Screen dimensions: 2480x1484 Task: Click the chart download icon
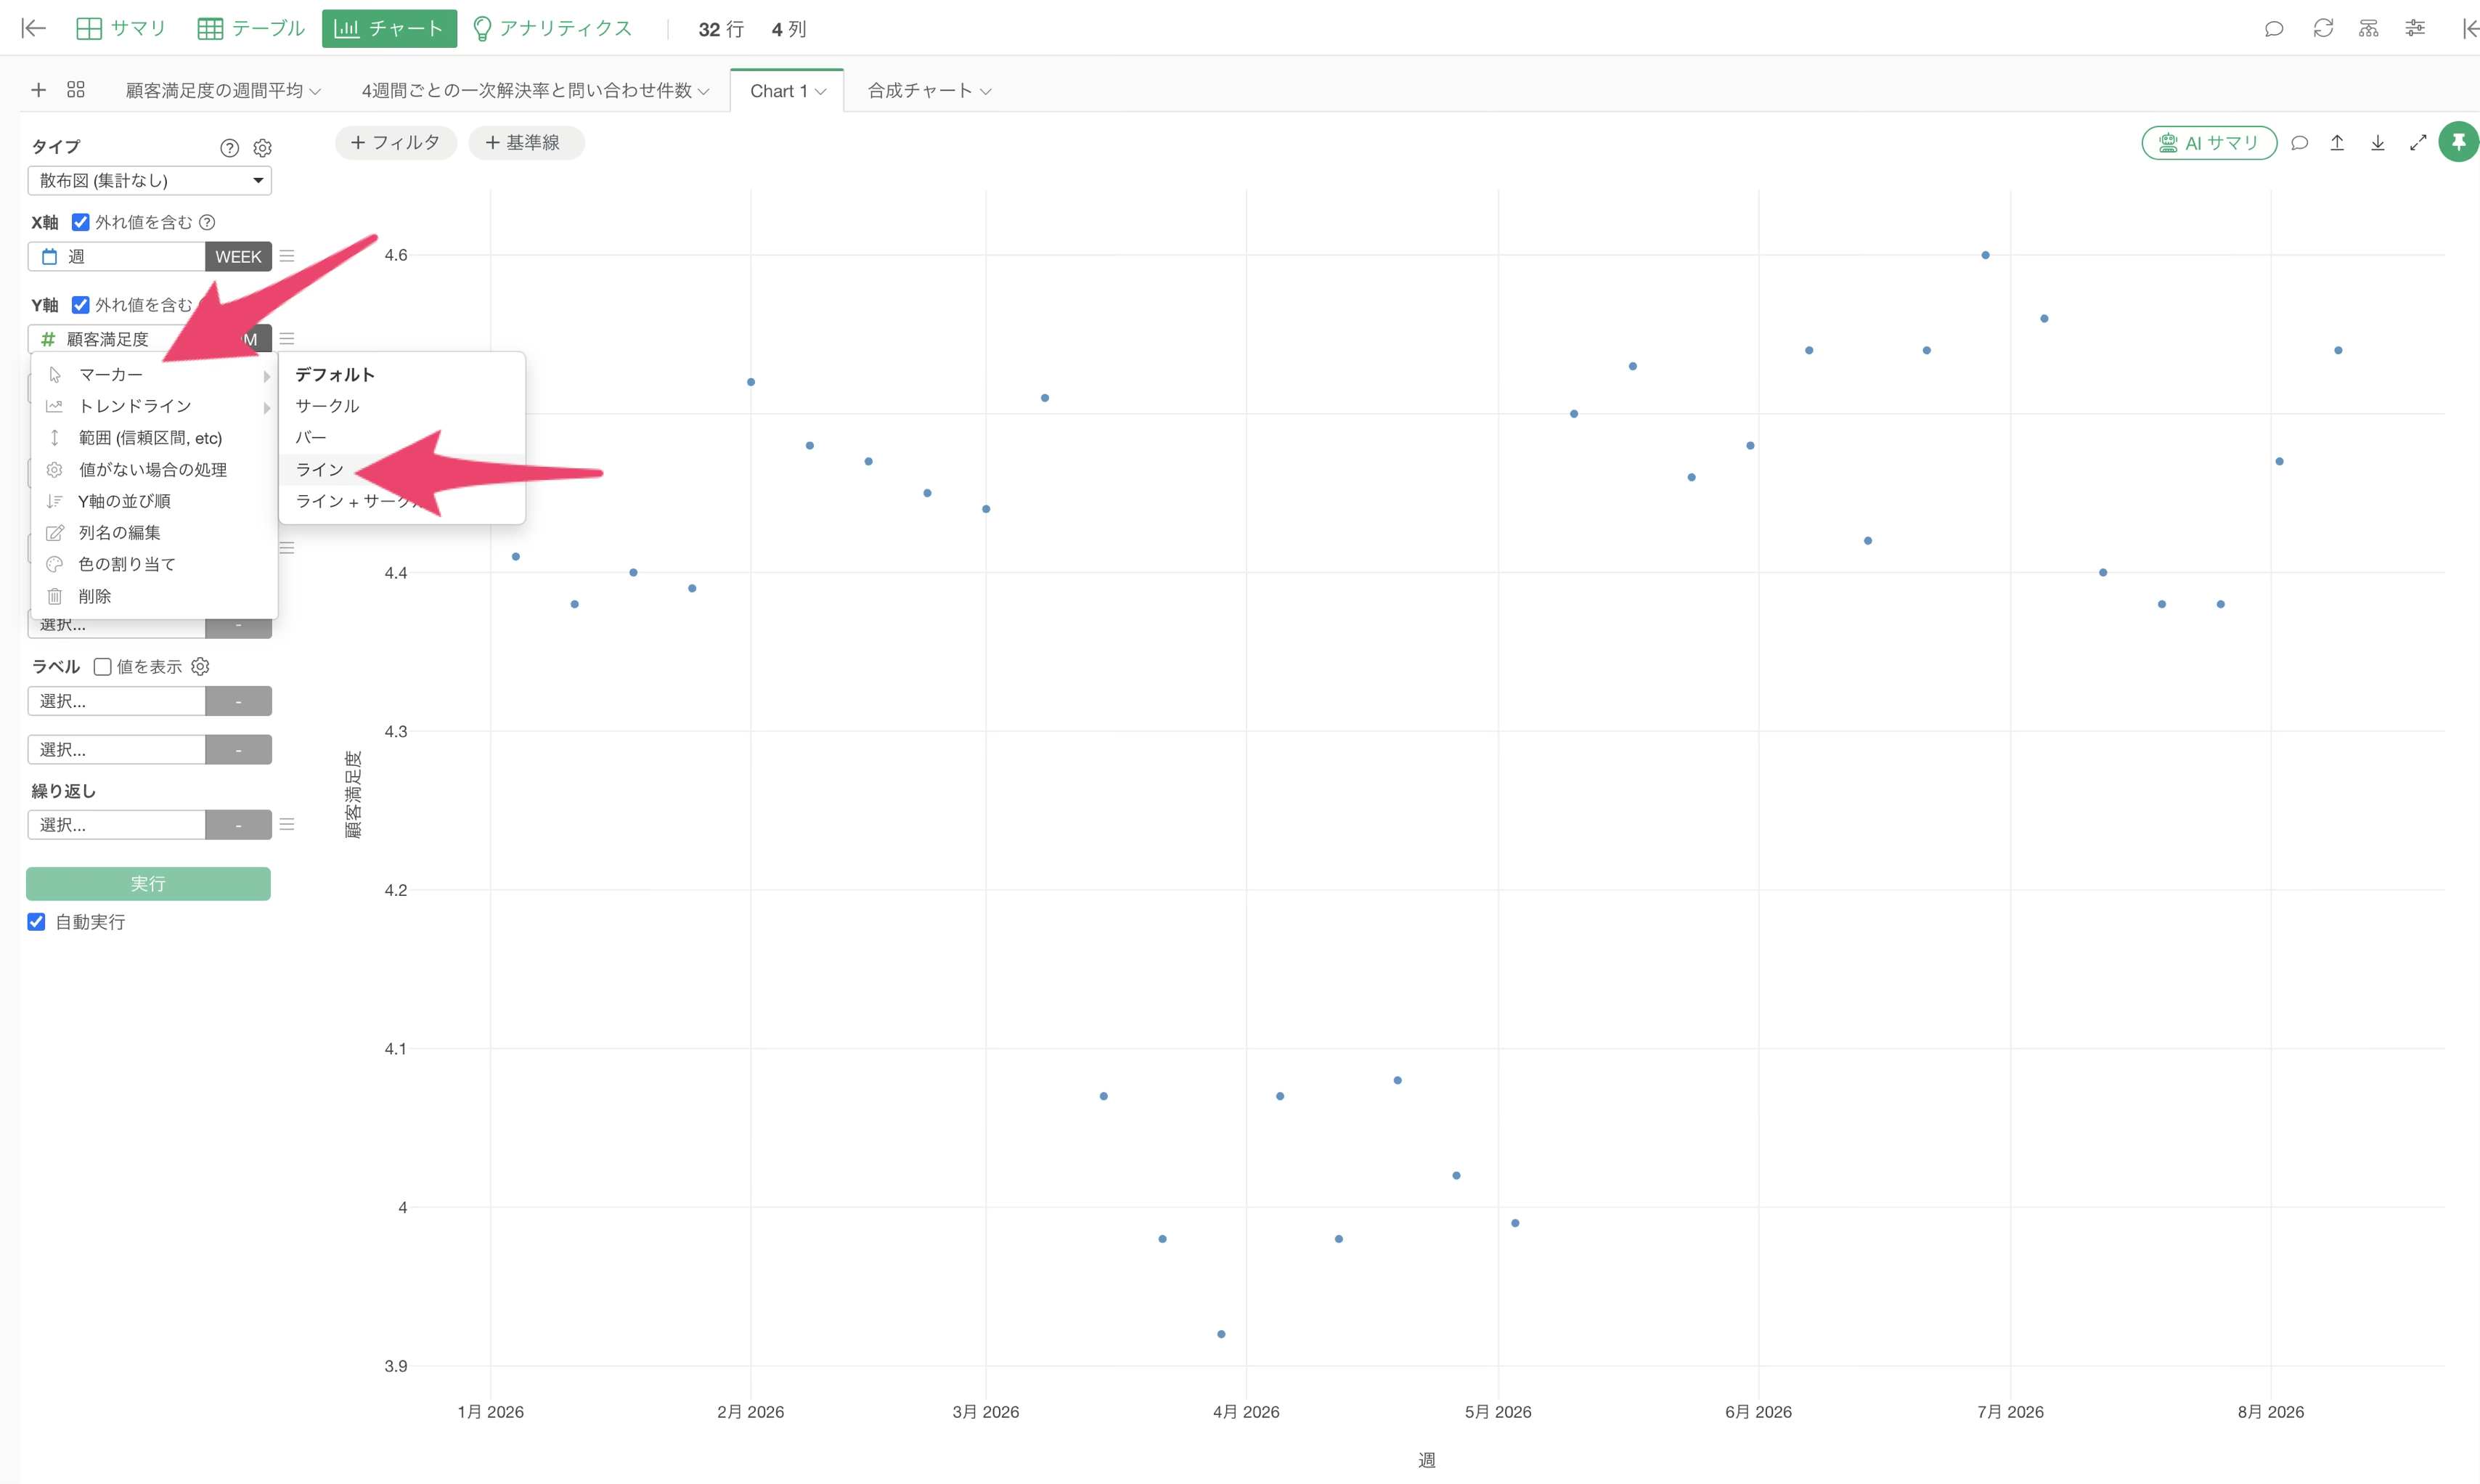[x=2378, y=143]
